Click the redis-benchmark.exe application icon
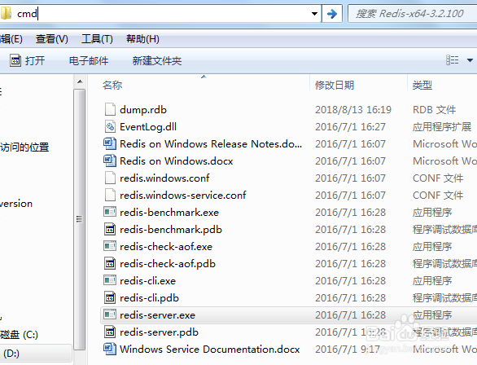The image size is (477, 365). (x=110, y=212)
